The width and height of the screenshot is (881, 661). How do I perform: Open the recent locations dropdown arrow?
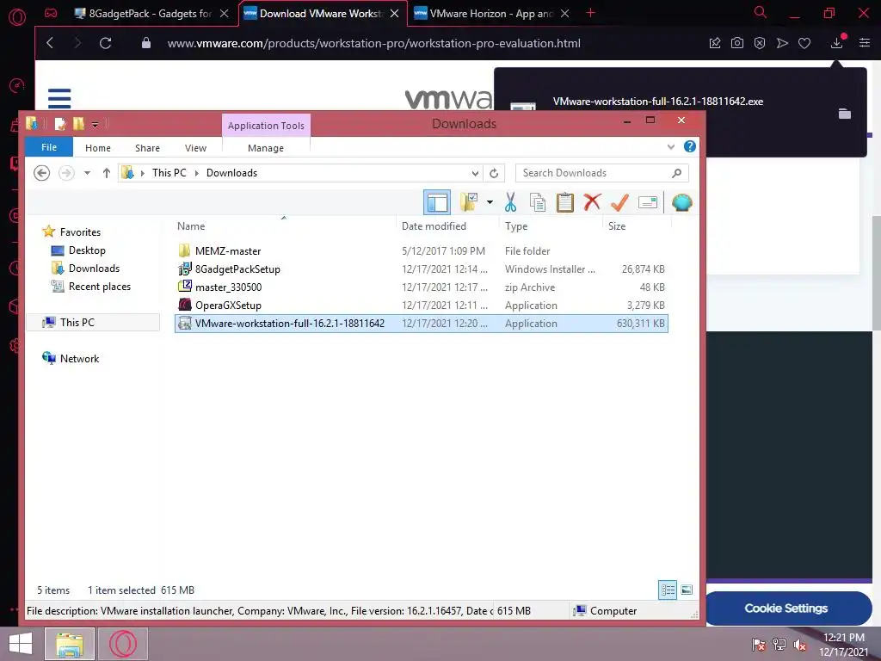pyautogui.click(x=87, y=173)
